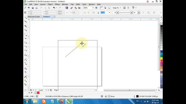Open the zoom level 150% dropdown
The image size is (186, 104).
pyautogui.click(x=93, y=8)
